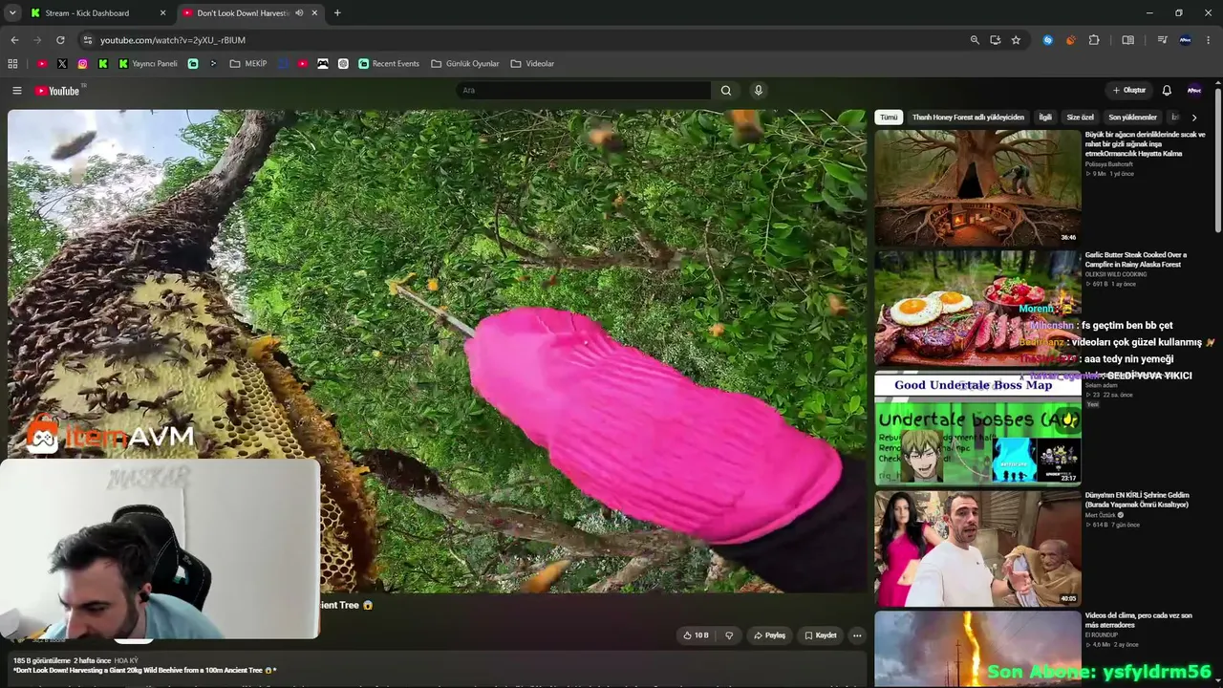Viewport: 1223px width, 688px height.
Task: Click the Oluştur create button
Action: 1128,91
